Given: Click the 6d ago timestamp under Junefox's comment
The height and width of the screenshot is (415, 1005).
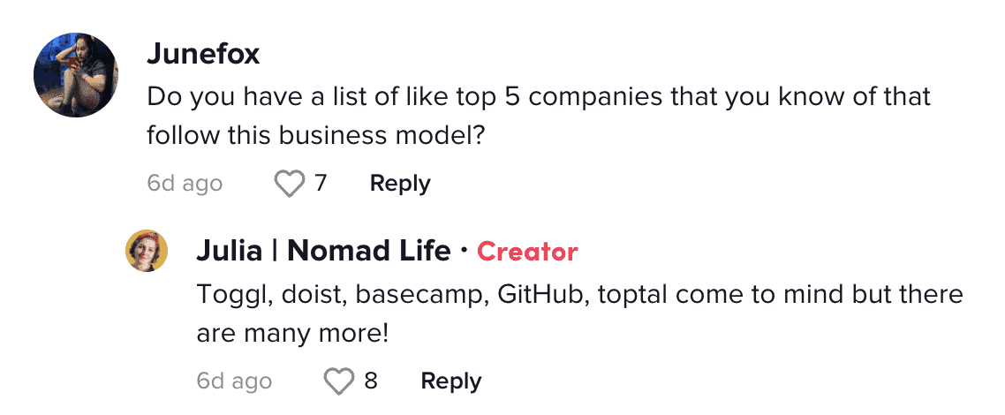Looking at the screenshot, I should [185, 184].
